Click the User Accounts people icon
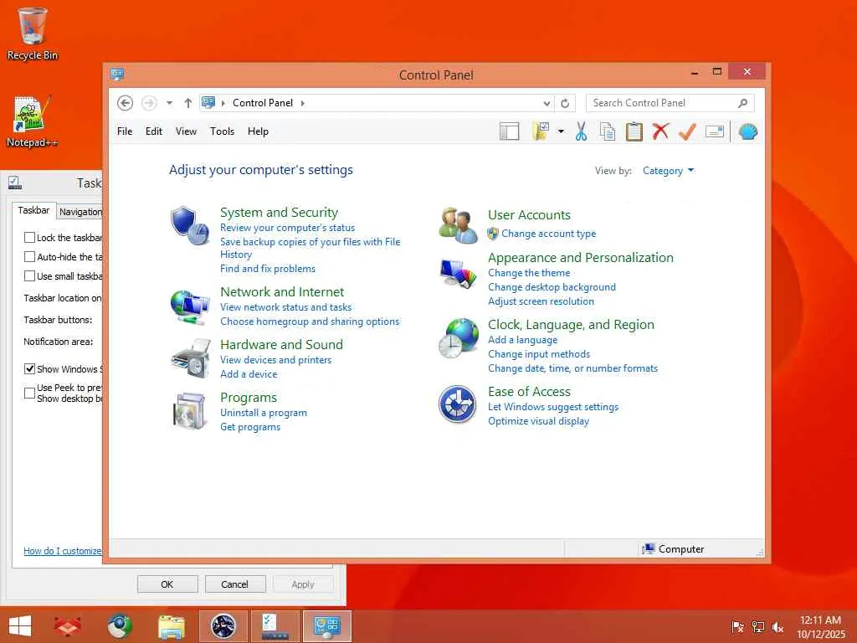Screen dimensions: 857x643 pos(458,224)
